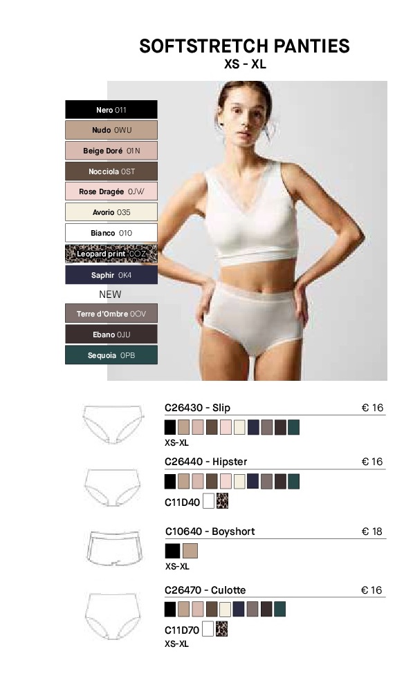Select the leopard print swatch under C11D70
The height and width of the screenshot is (678, 404).
221,629
